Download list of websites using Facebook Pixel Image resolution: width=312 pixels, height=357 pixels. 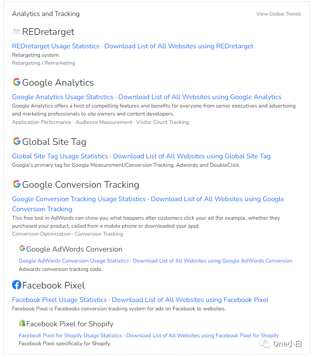pyautogui.click(x=190, y=300)
